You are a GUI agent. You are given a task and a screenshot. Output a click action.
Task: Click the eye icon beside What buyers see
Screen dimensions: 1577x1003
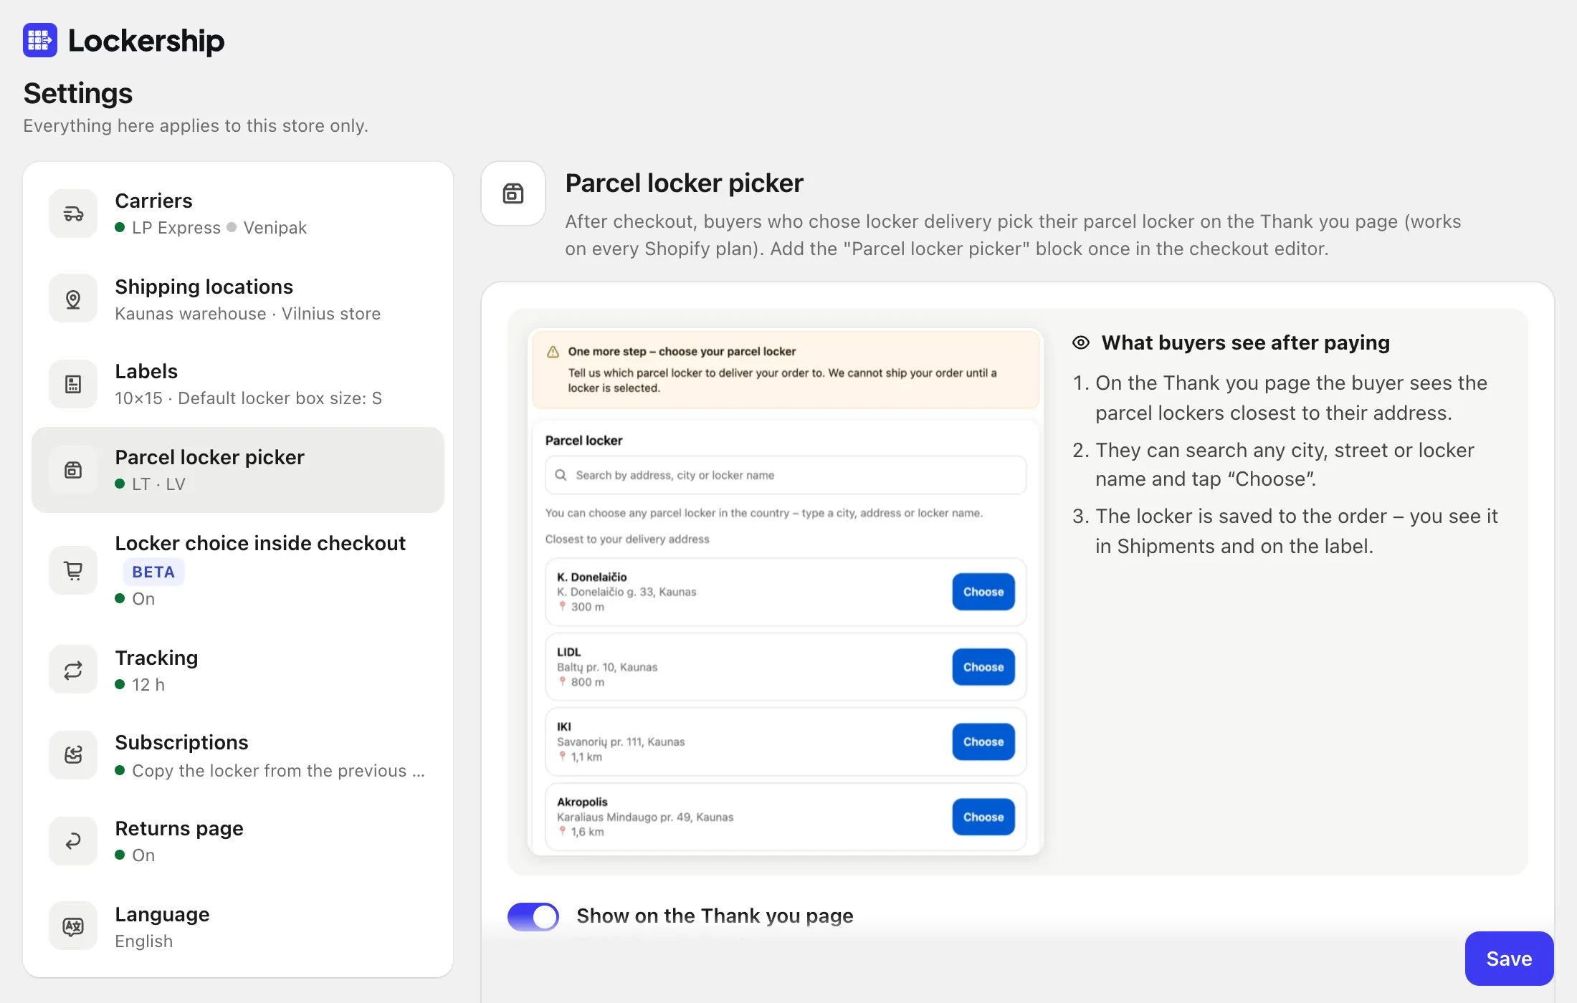(1081, 342)
